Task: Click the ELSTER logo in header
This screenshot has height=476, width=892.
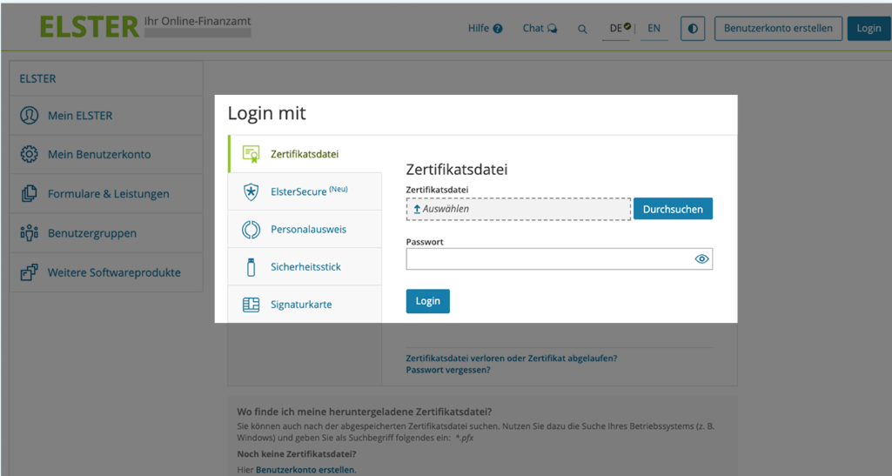Action: coord(89,27)
